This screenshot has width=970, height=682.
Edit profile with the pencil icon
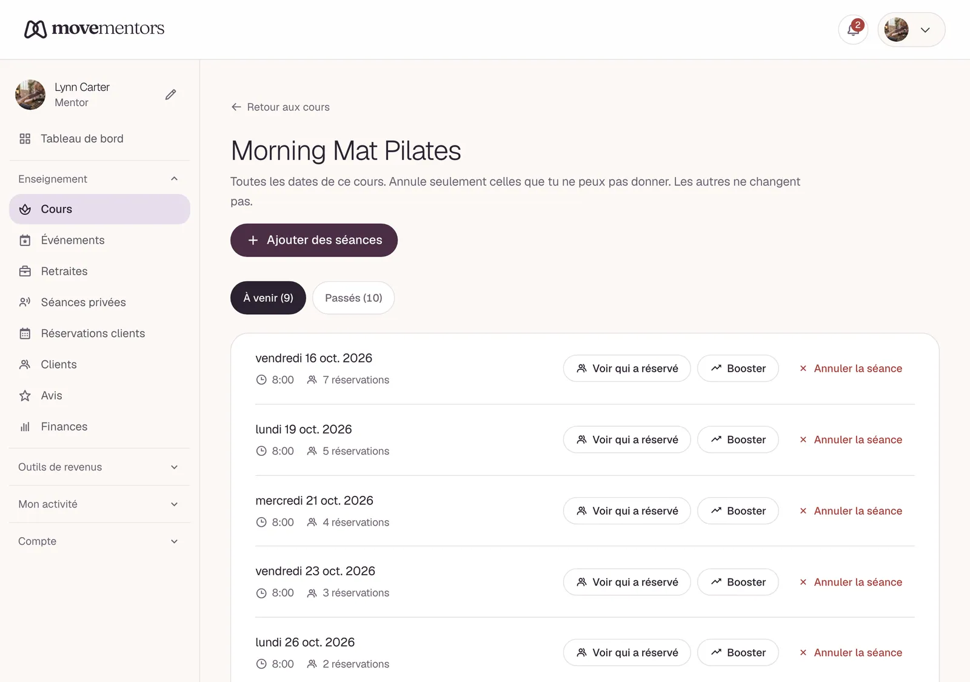coord(170,95)
